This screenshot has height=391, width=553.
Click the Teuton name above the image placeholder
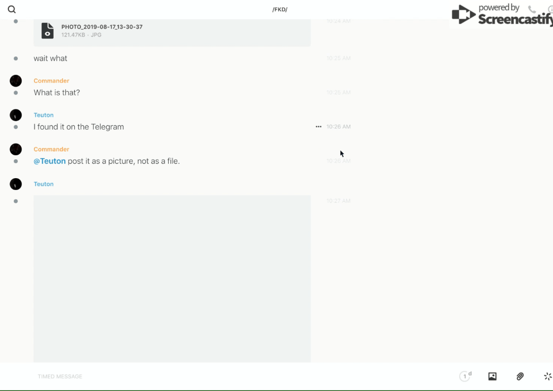(44, 184)
